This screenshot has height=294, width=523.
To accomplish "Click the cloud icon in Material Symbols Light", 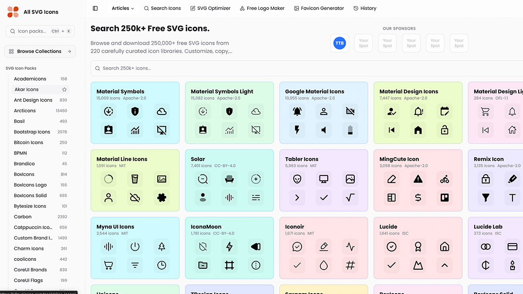I will click(256, 112).
